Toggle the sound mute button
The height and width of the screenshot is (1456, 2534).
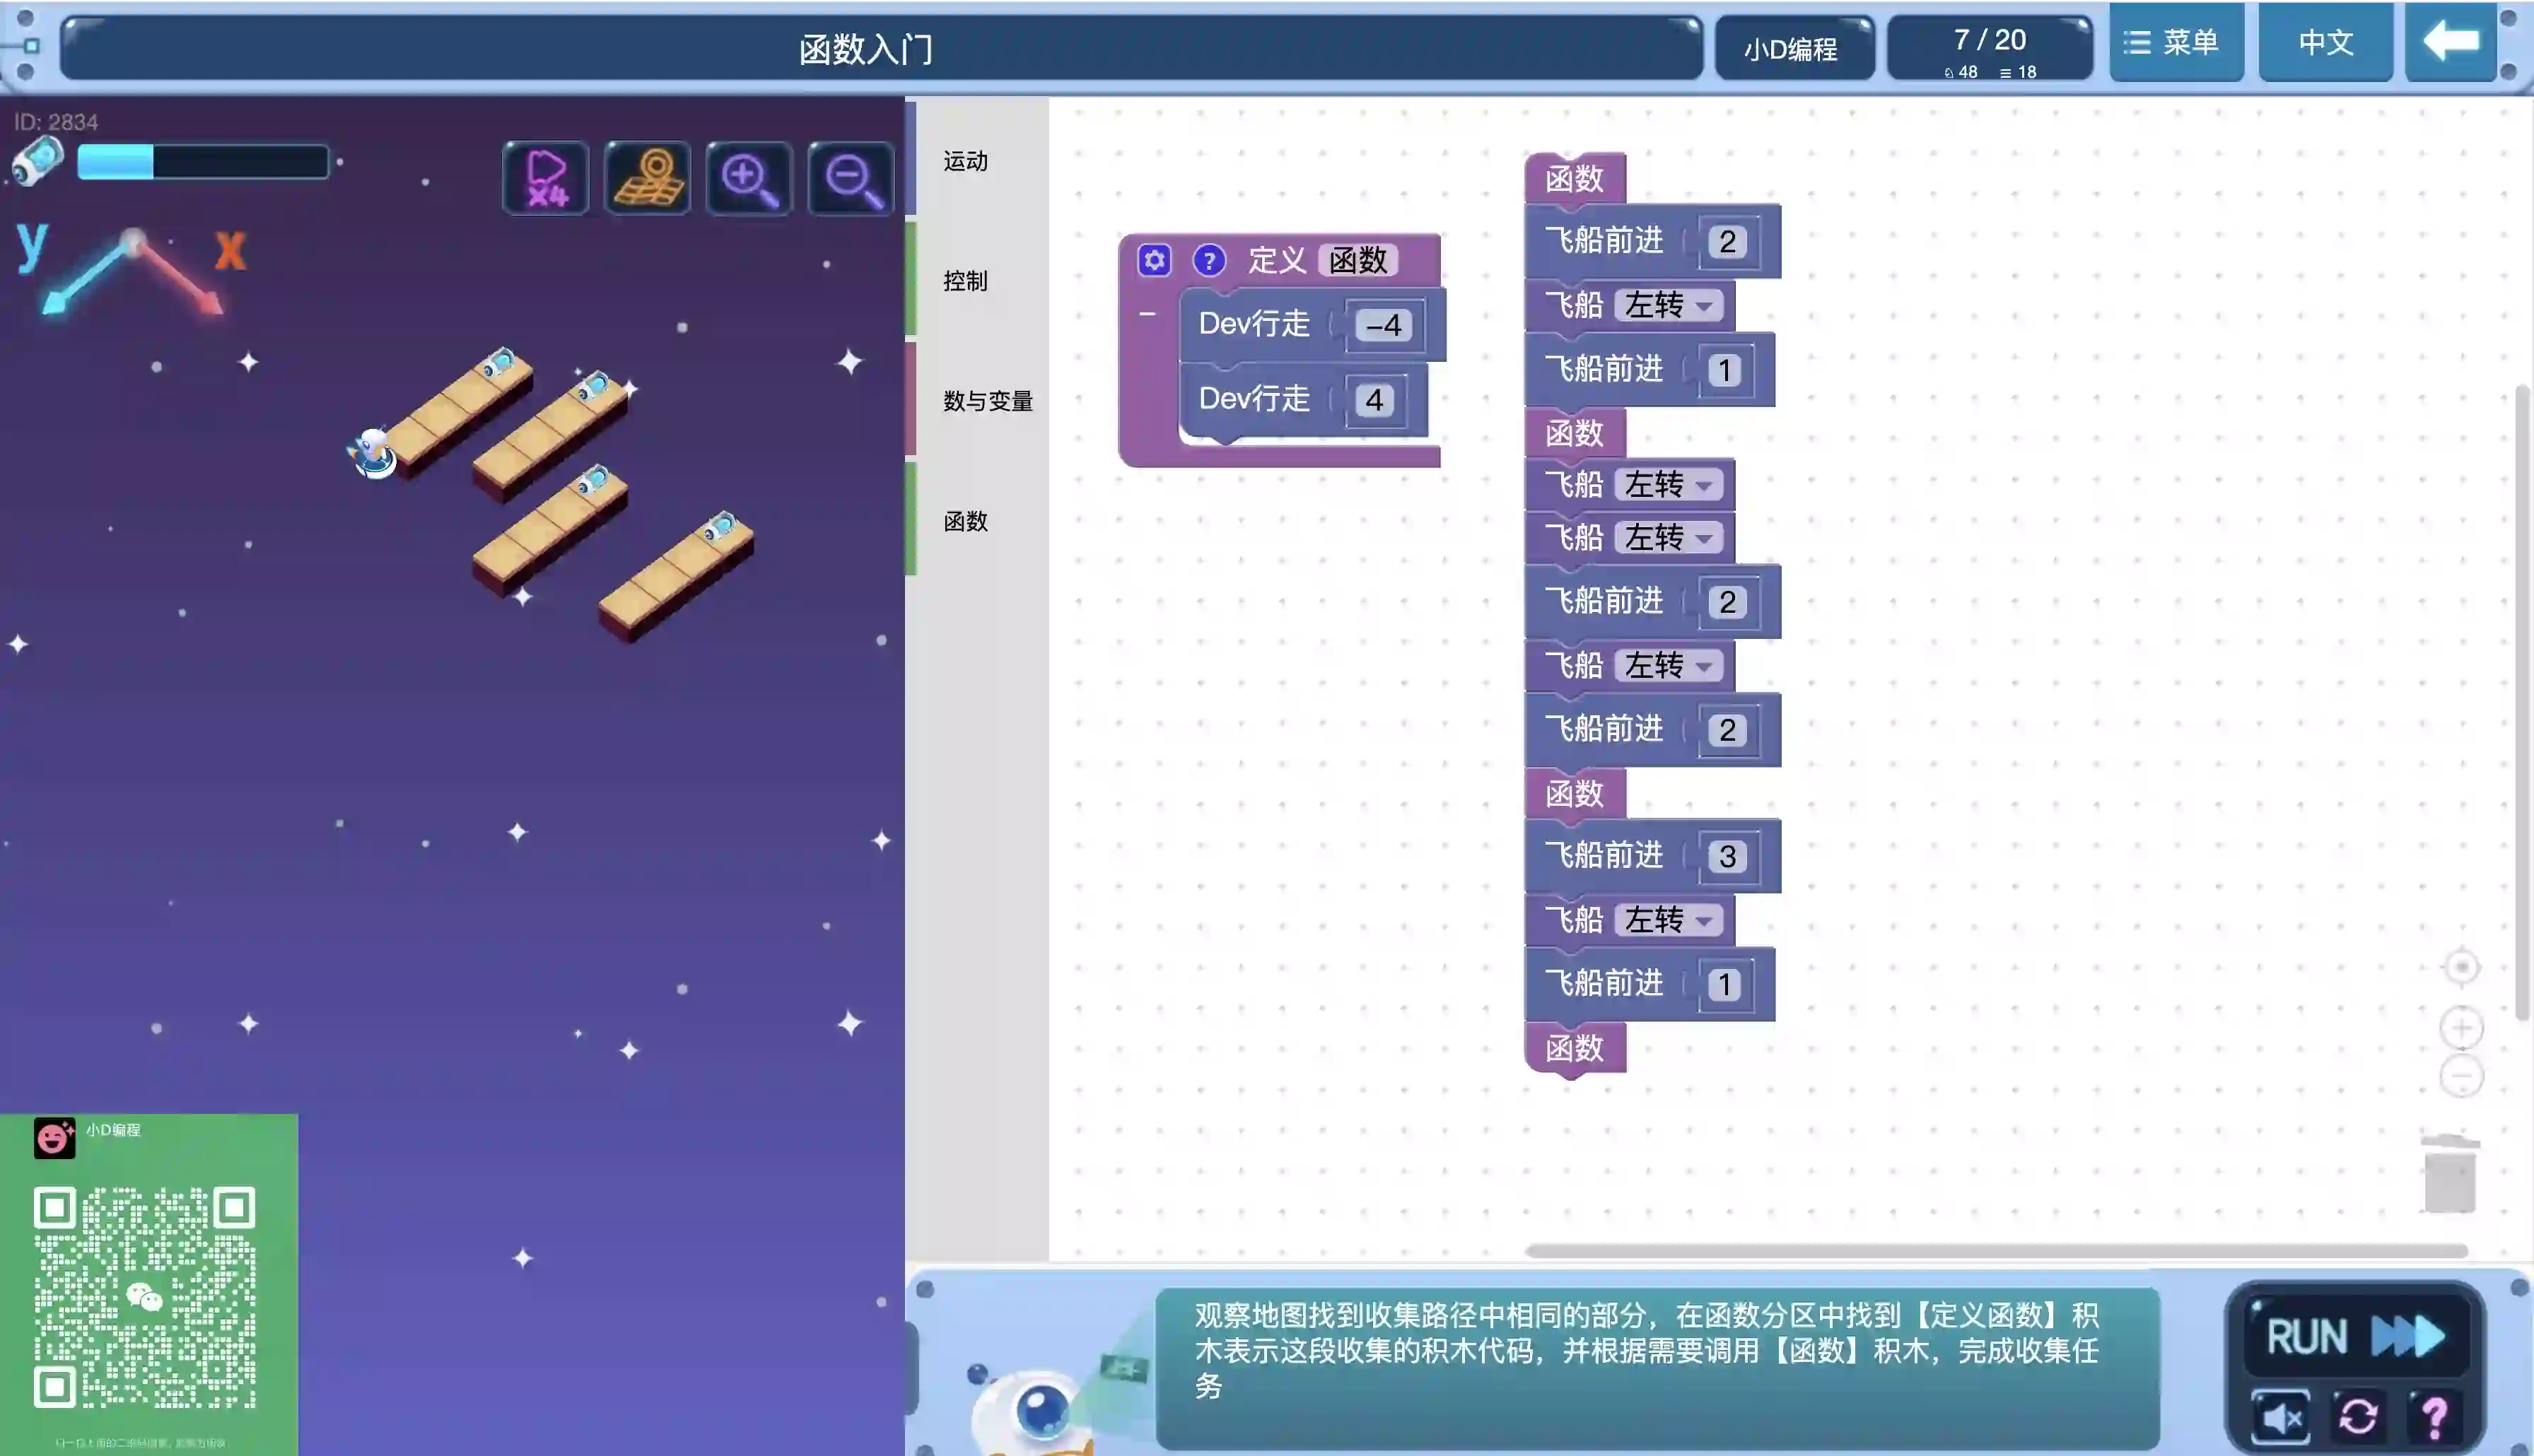[x=2281, y=1416]
